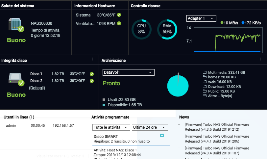Expand the v4.3.6 firmware news item
Screen dimensions: 267x159
179,125
